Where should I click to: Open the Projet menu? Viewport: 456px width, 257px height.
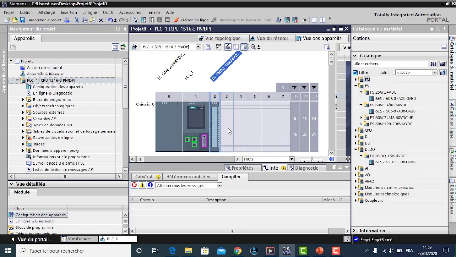tap(9, 12)
